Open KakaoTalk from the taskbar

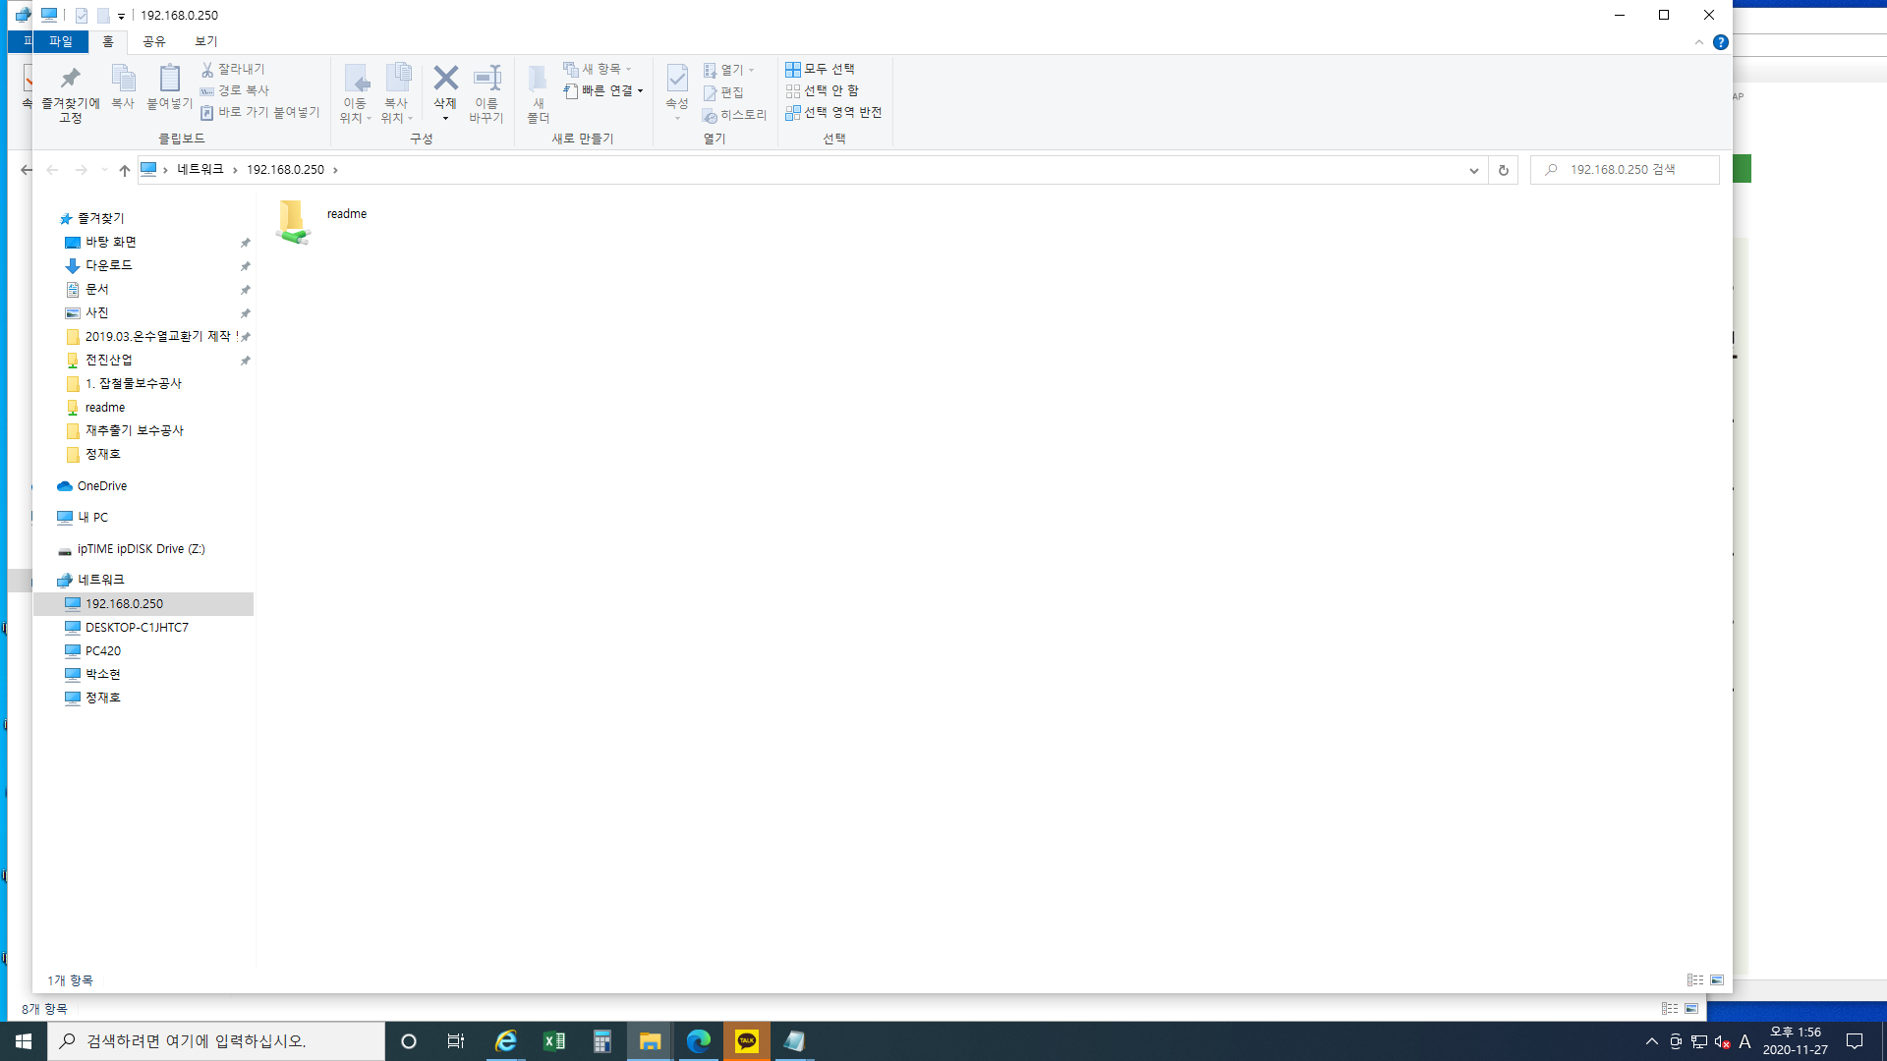[x=747, y=1041]
